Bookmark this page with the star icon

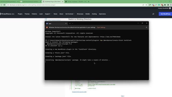click(x=146, y=5)
